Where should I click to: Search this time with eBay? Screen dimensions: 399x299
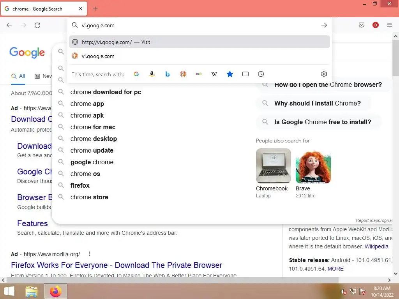[x=199, y=74]
